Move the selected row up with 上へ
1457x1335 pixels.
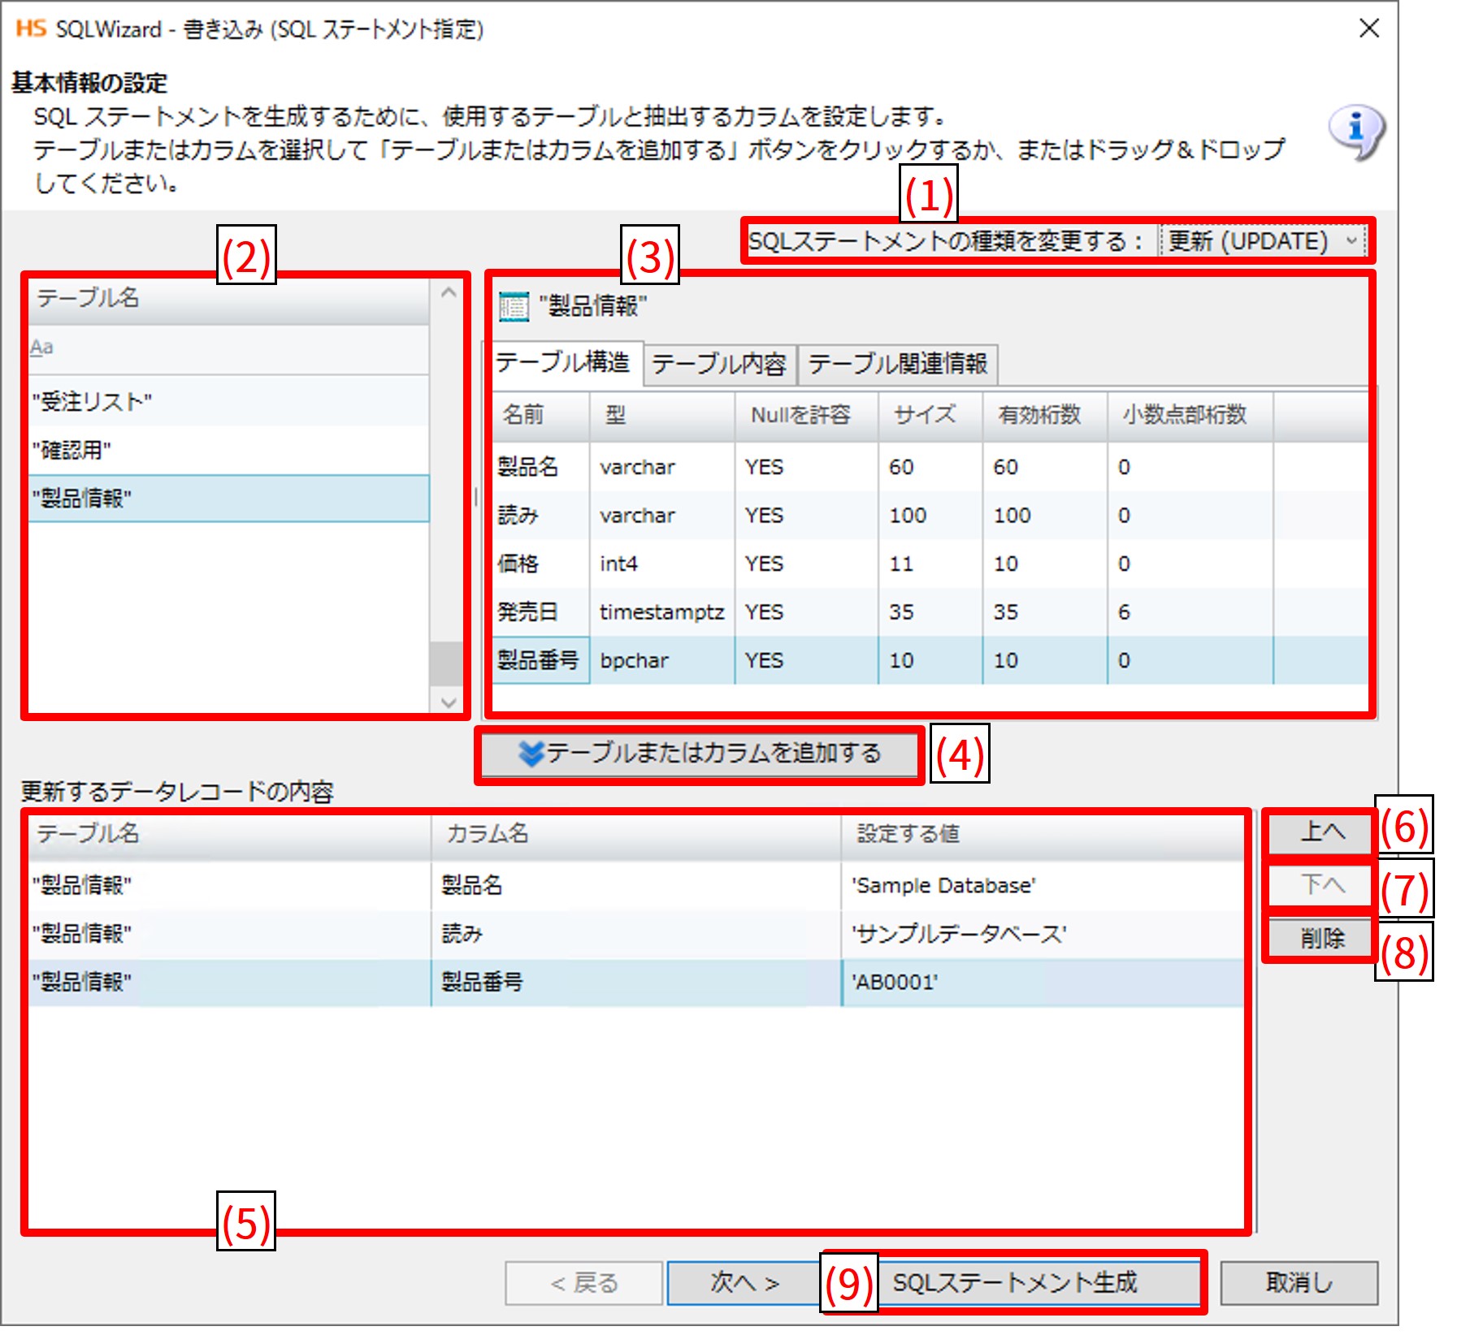click(1320, 832)
